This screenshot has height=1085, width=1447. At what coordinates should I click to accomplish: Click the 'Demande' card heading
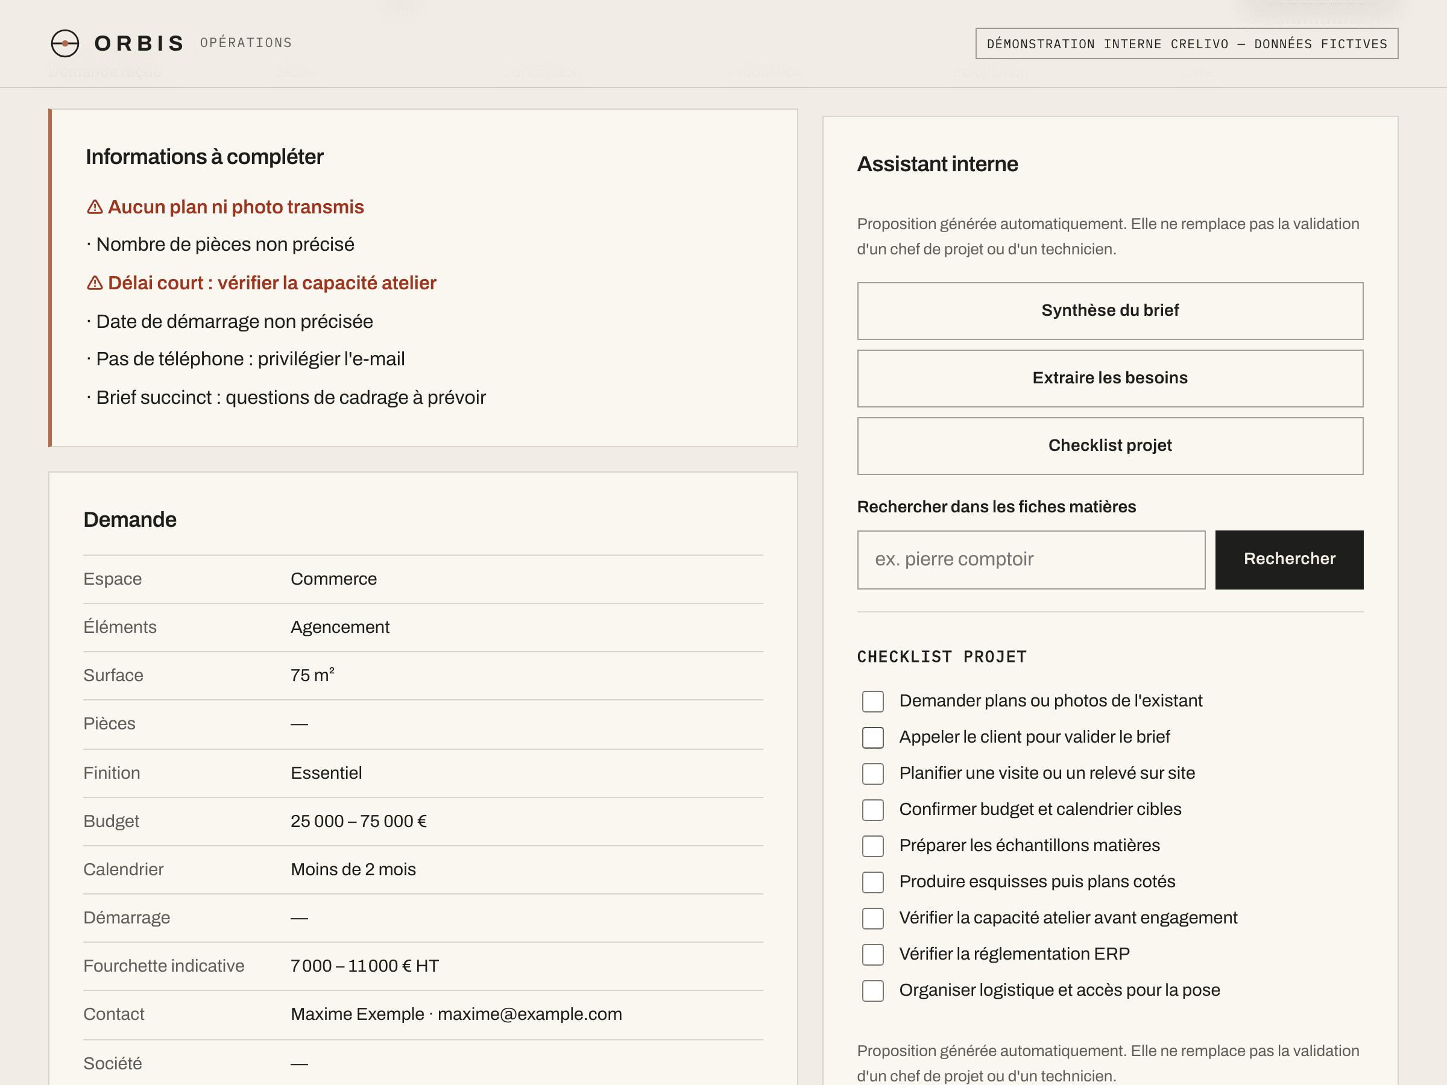(130, 520)
